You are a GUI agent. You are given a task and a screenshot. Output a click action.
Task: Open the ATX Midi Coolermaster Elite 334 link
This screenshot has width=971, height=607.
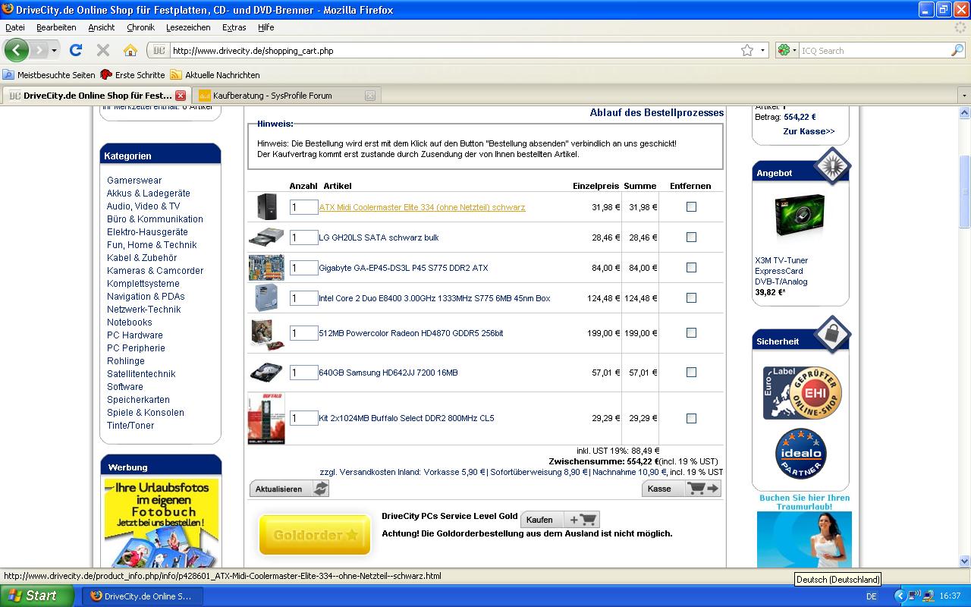422,207
